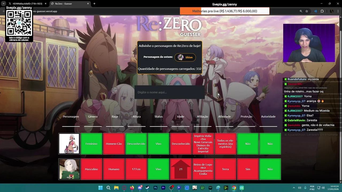Click the Gênero column header

[x=93, y=117]
